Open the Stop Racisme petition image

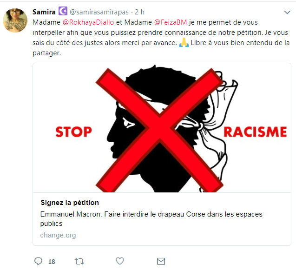(x=162, y=128)
